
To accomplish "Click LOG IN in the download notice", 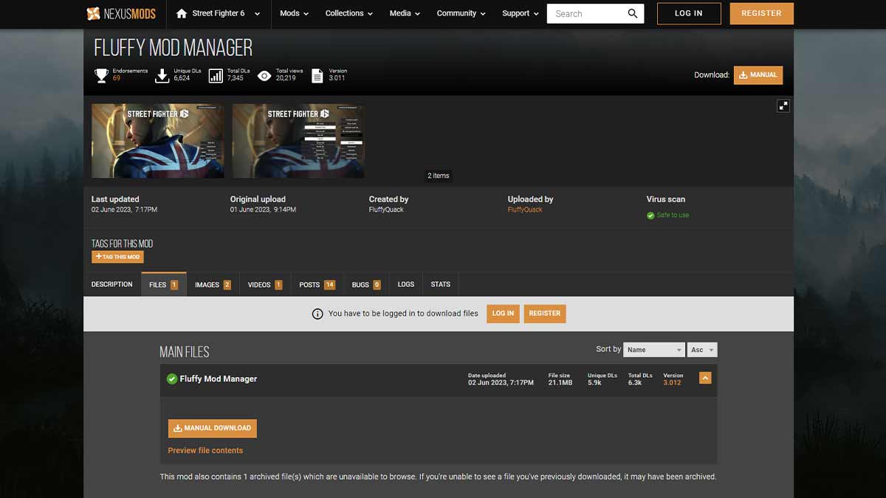I will [x=503, y=314].
